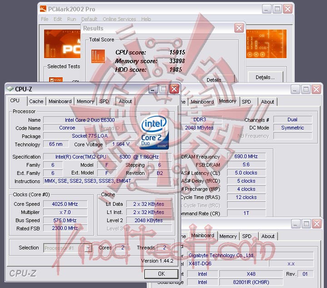Select Mainboard tab in bottom CPU-Z window
This screenshot has height=288, width=327.
tap(203, 235)
